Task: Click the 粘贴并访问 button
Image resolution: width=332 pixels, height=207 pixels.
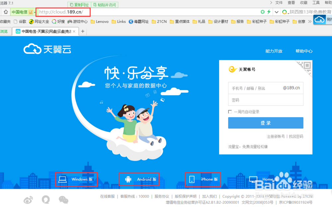Action: 105,5
